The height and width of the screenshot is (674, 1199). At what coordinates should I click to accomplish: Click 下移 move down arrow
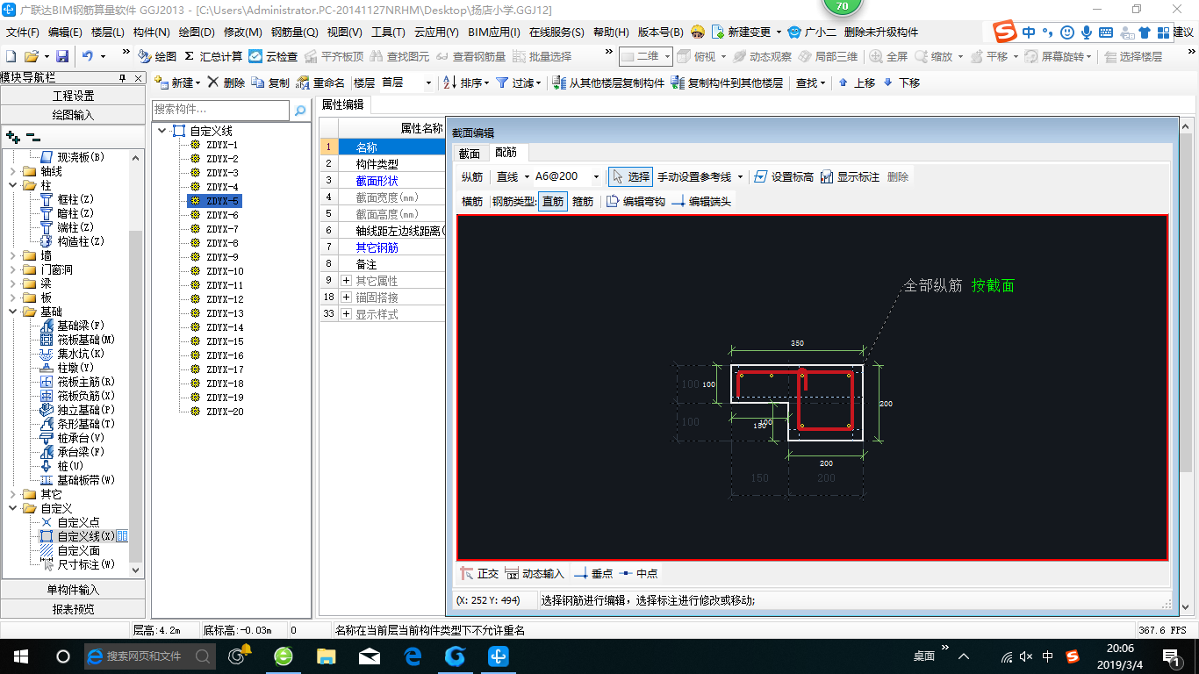click(x=901, y=82)
